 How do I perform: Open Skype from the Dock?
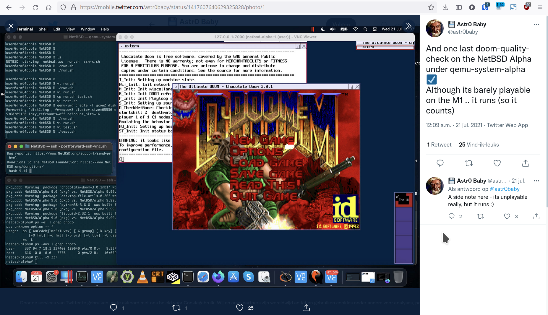(249, 277)
